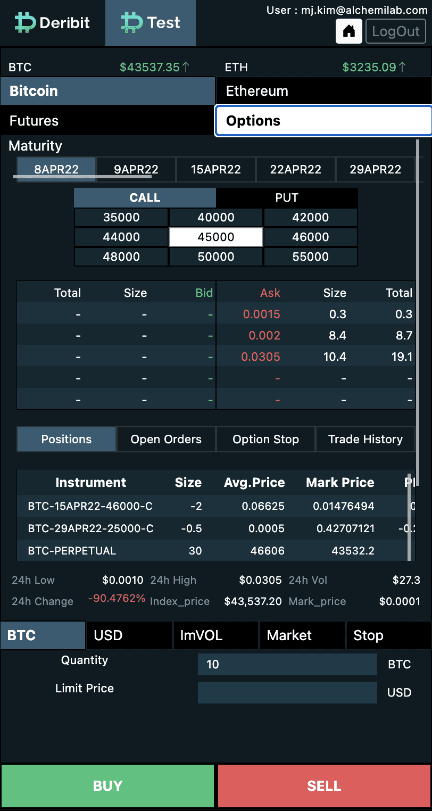The height and width of the screenshot is (811, 432).
Task: Click the green BUY button
Action: (107, 786)
